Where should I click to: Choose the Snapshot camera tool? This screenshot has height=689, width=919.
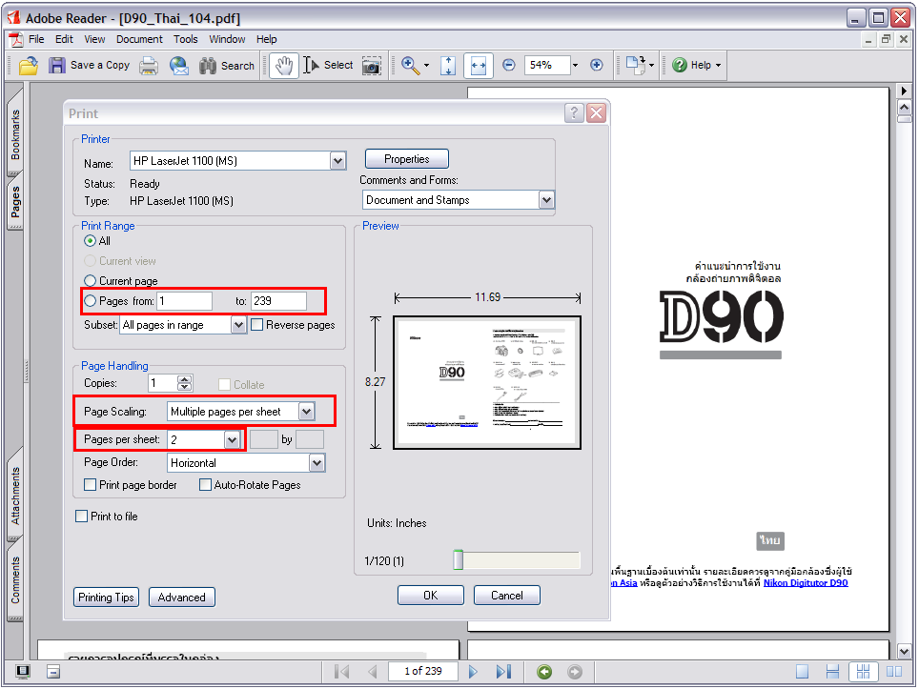pos(372,66)
